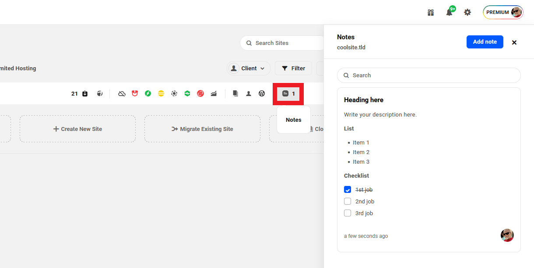534x268 pixels.
Task: Click the 'List' subheading in note
Action: click(349, 129)
